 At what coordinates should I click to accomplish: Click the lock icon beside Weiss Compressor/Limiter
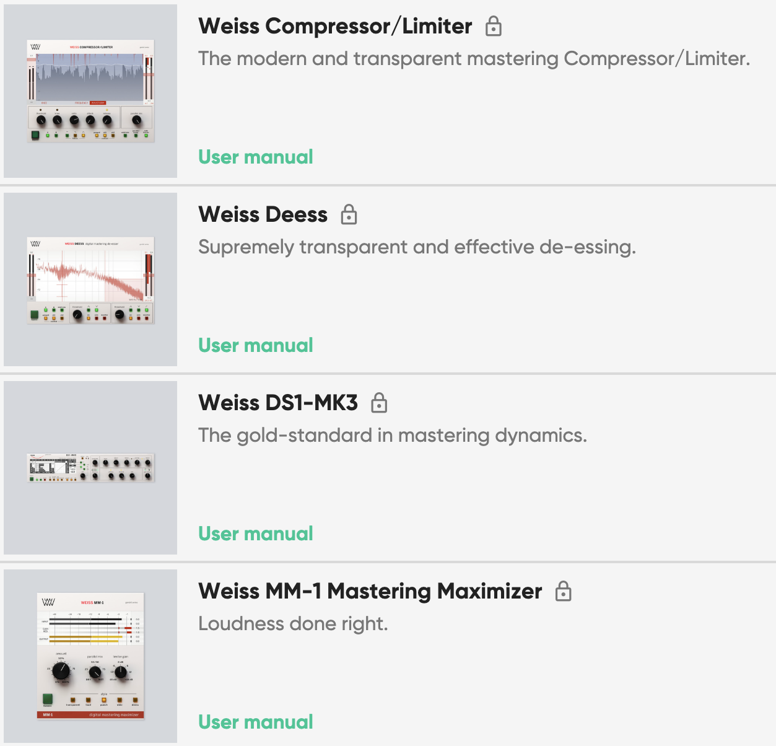click(493, 26)
